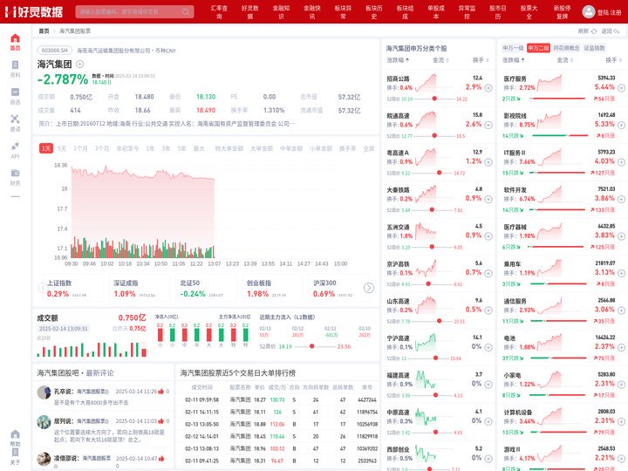Switch chart to 特大单金额
The image size is (628, 471).
coord(229,148)
